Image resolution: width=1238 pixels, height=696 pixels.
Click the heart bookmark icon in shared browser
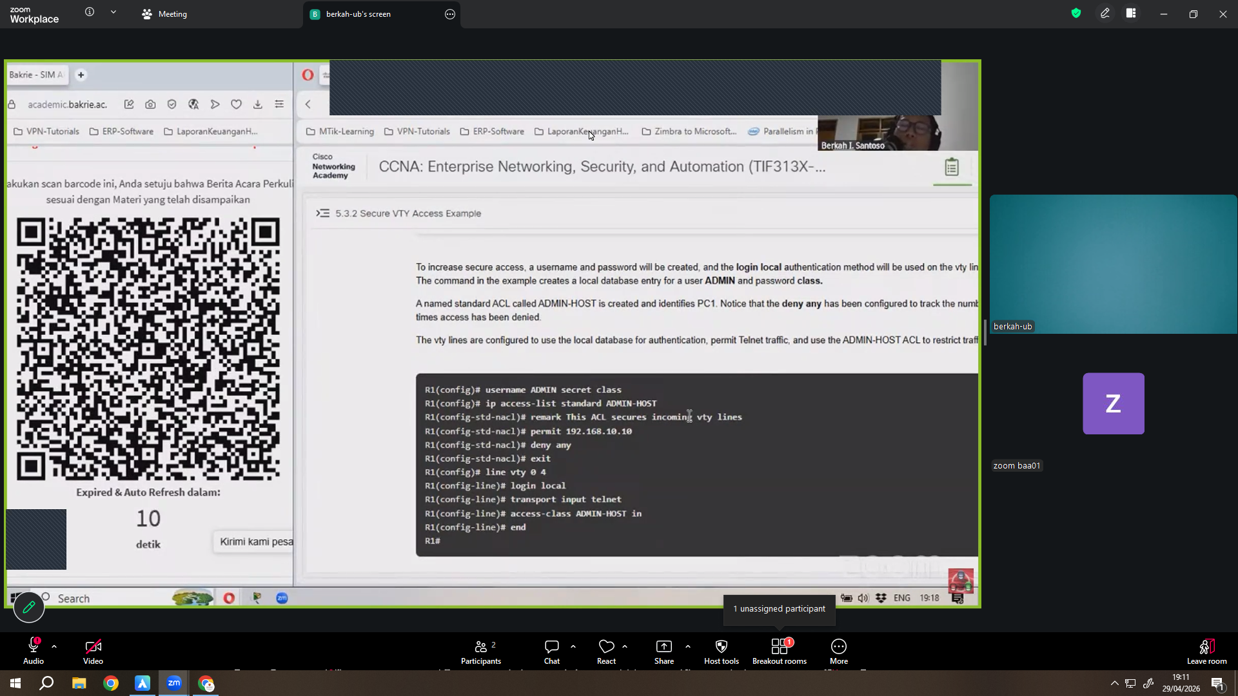[237, 104]
